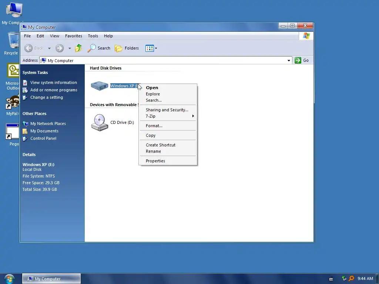Choose Rename in the context menu
This screenshot has width=379, height=284.
(168, 151)
